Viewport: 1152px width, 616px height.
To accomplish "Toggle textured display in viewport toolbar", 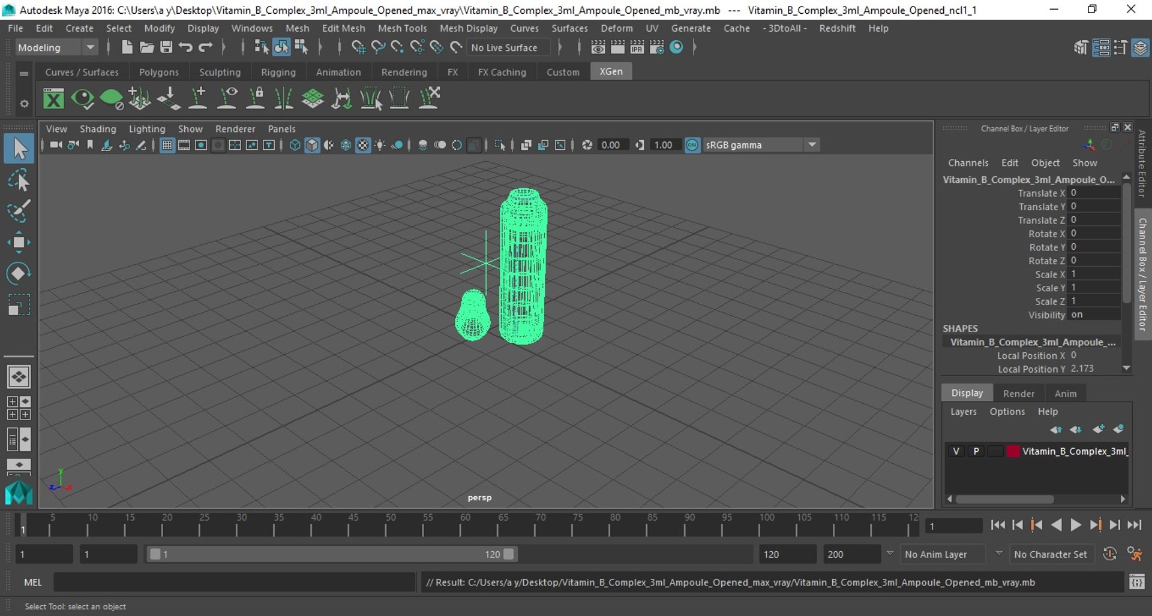I will point(363,145).
